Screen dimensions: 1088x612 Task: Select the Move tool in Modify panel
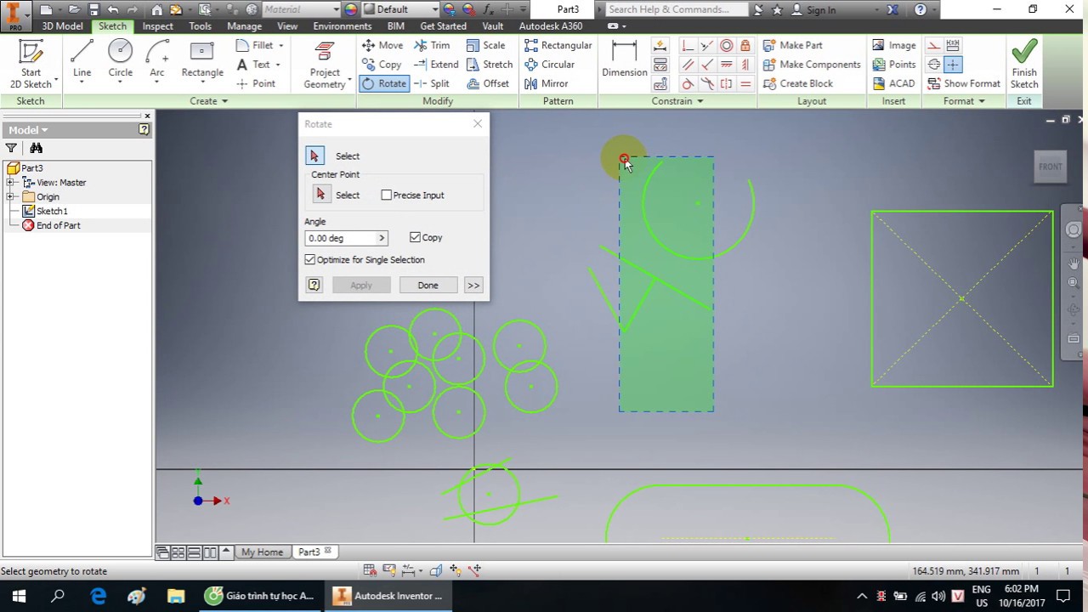(x=382, y=45)
